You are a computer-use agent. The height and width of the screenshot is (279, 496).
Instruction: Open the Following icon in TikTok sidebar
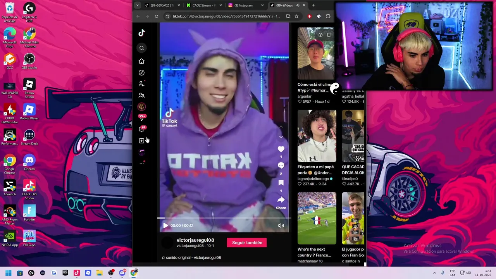pyautogui.click(x=142, y=84)
